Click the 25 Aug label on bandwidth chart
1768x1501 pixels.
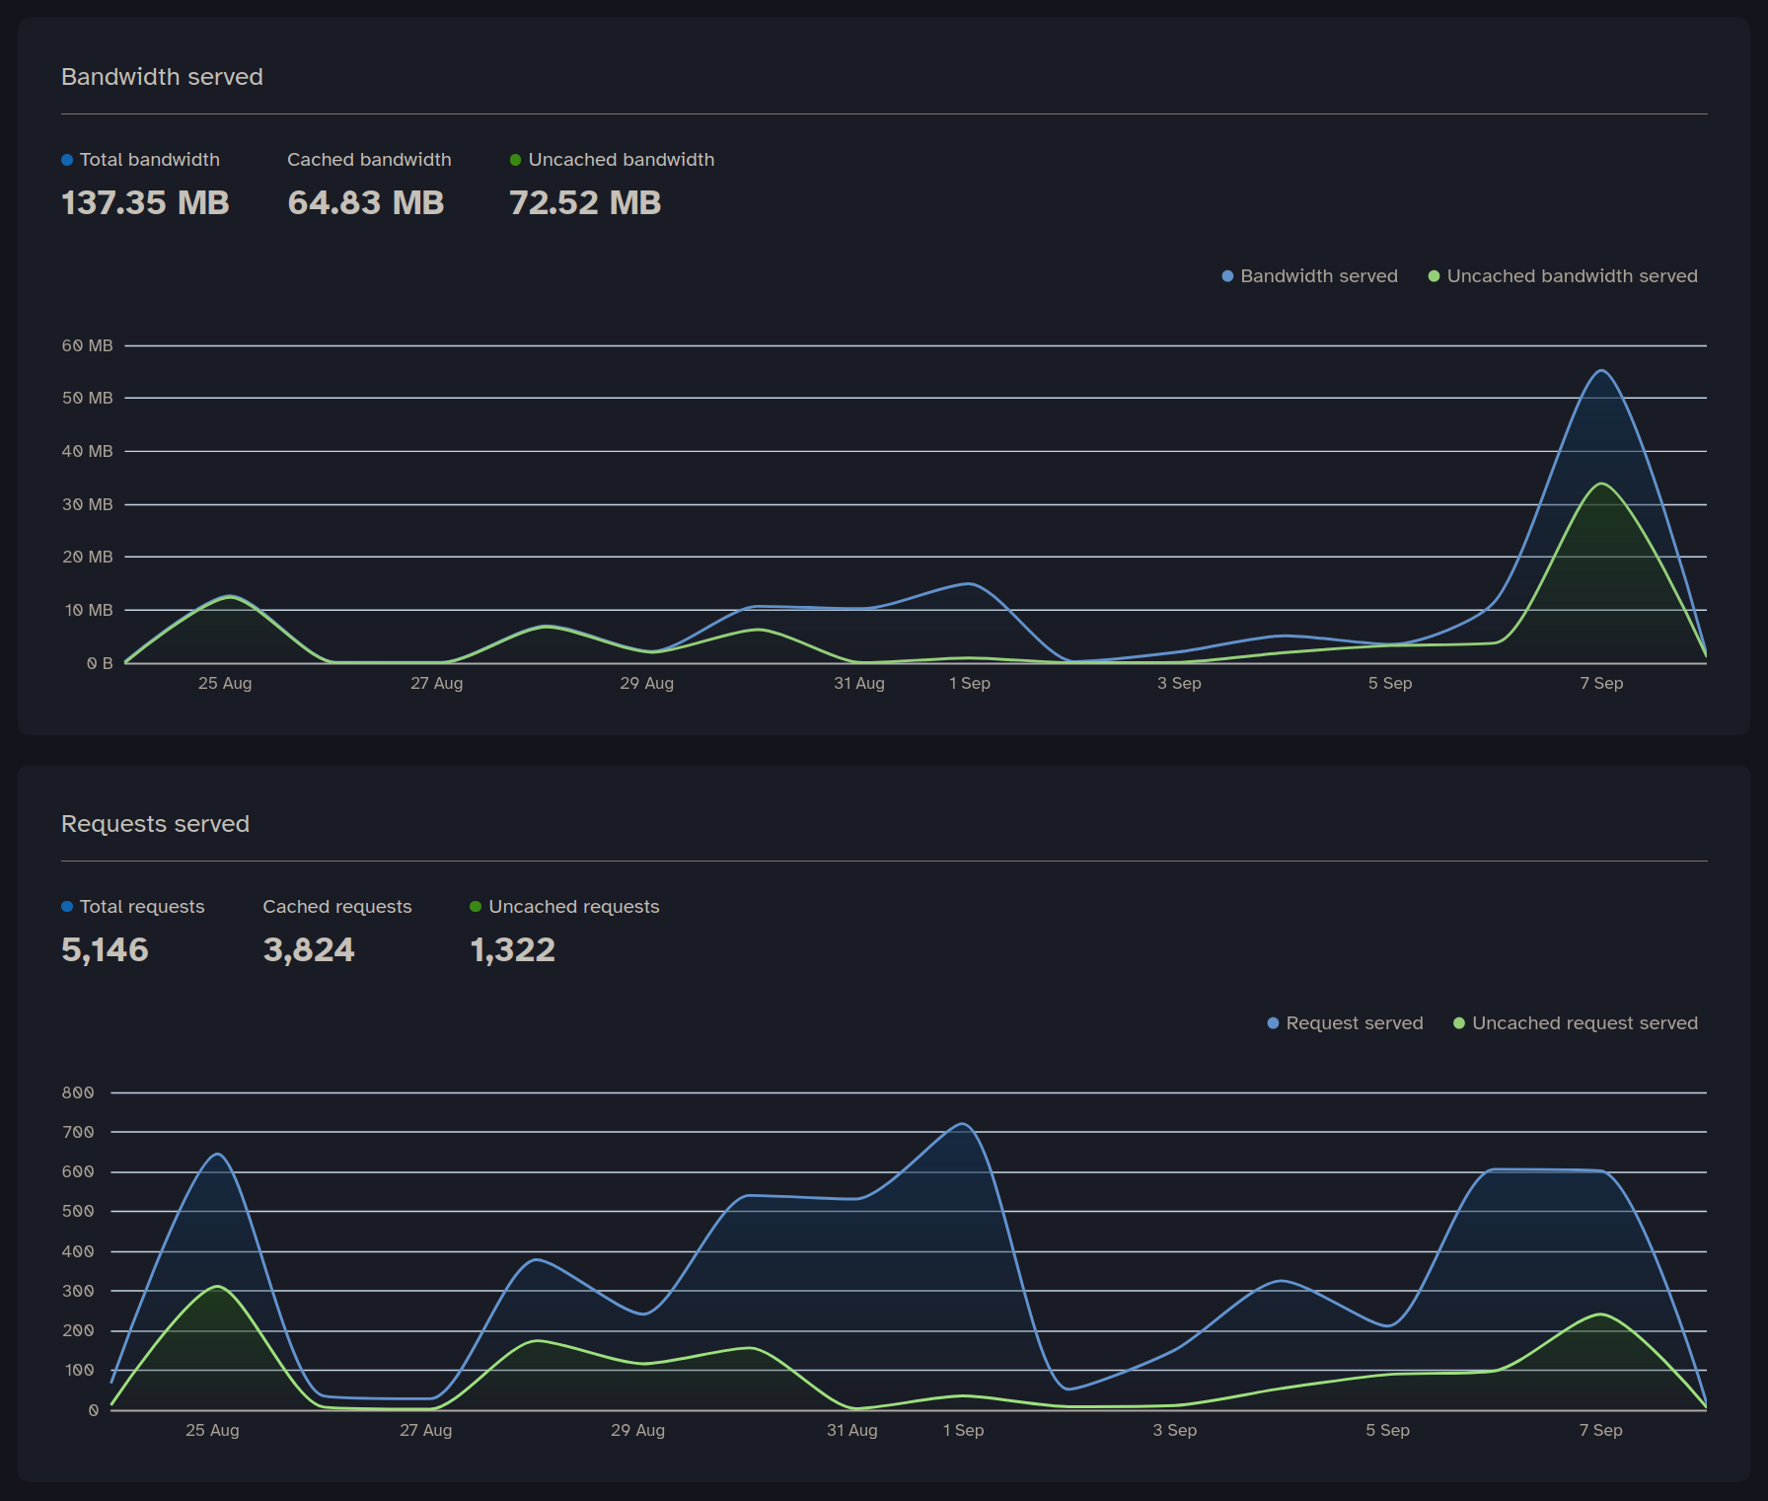(225, 683)
